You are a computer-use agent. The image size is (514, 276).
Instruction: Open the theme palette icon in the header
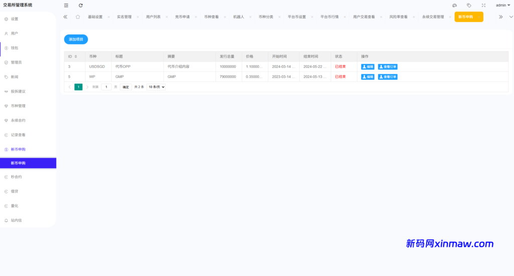pos(454,5)
